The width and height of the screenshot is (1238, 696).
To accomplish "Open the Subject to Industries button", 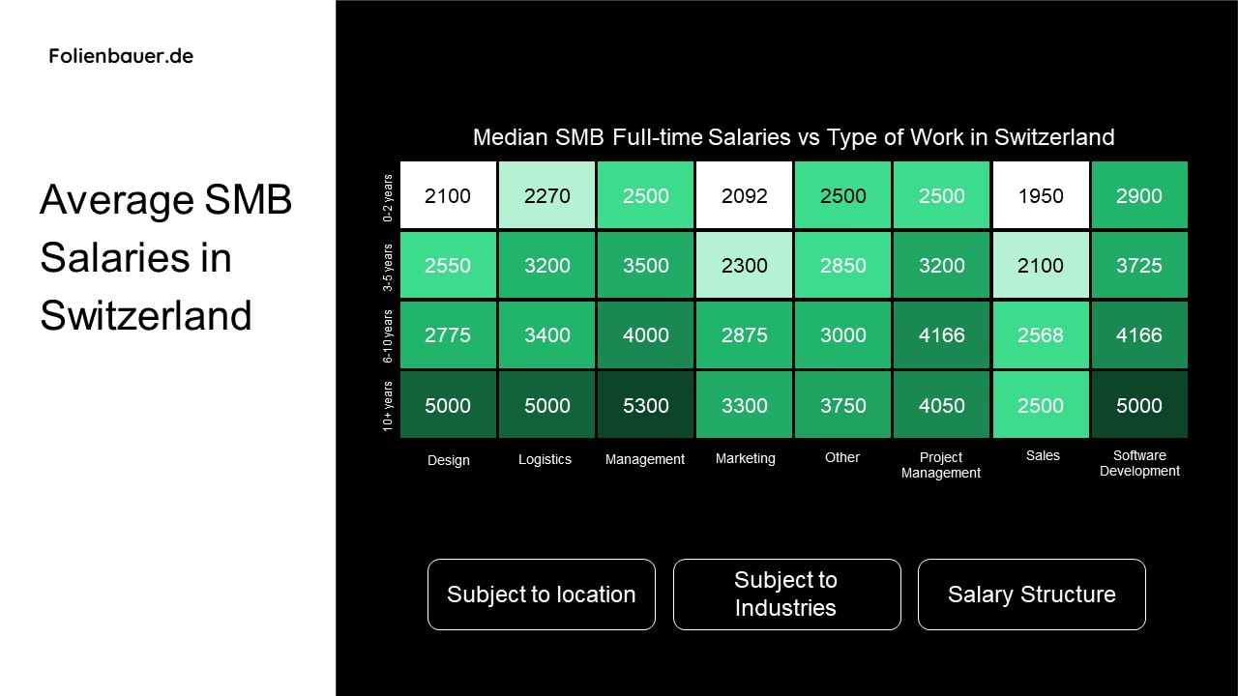I will (x=786, y=594).
